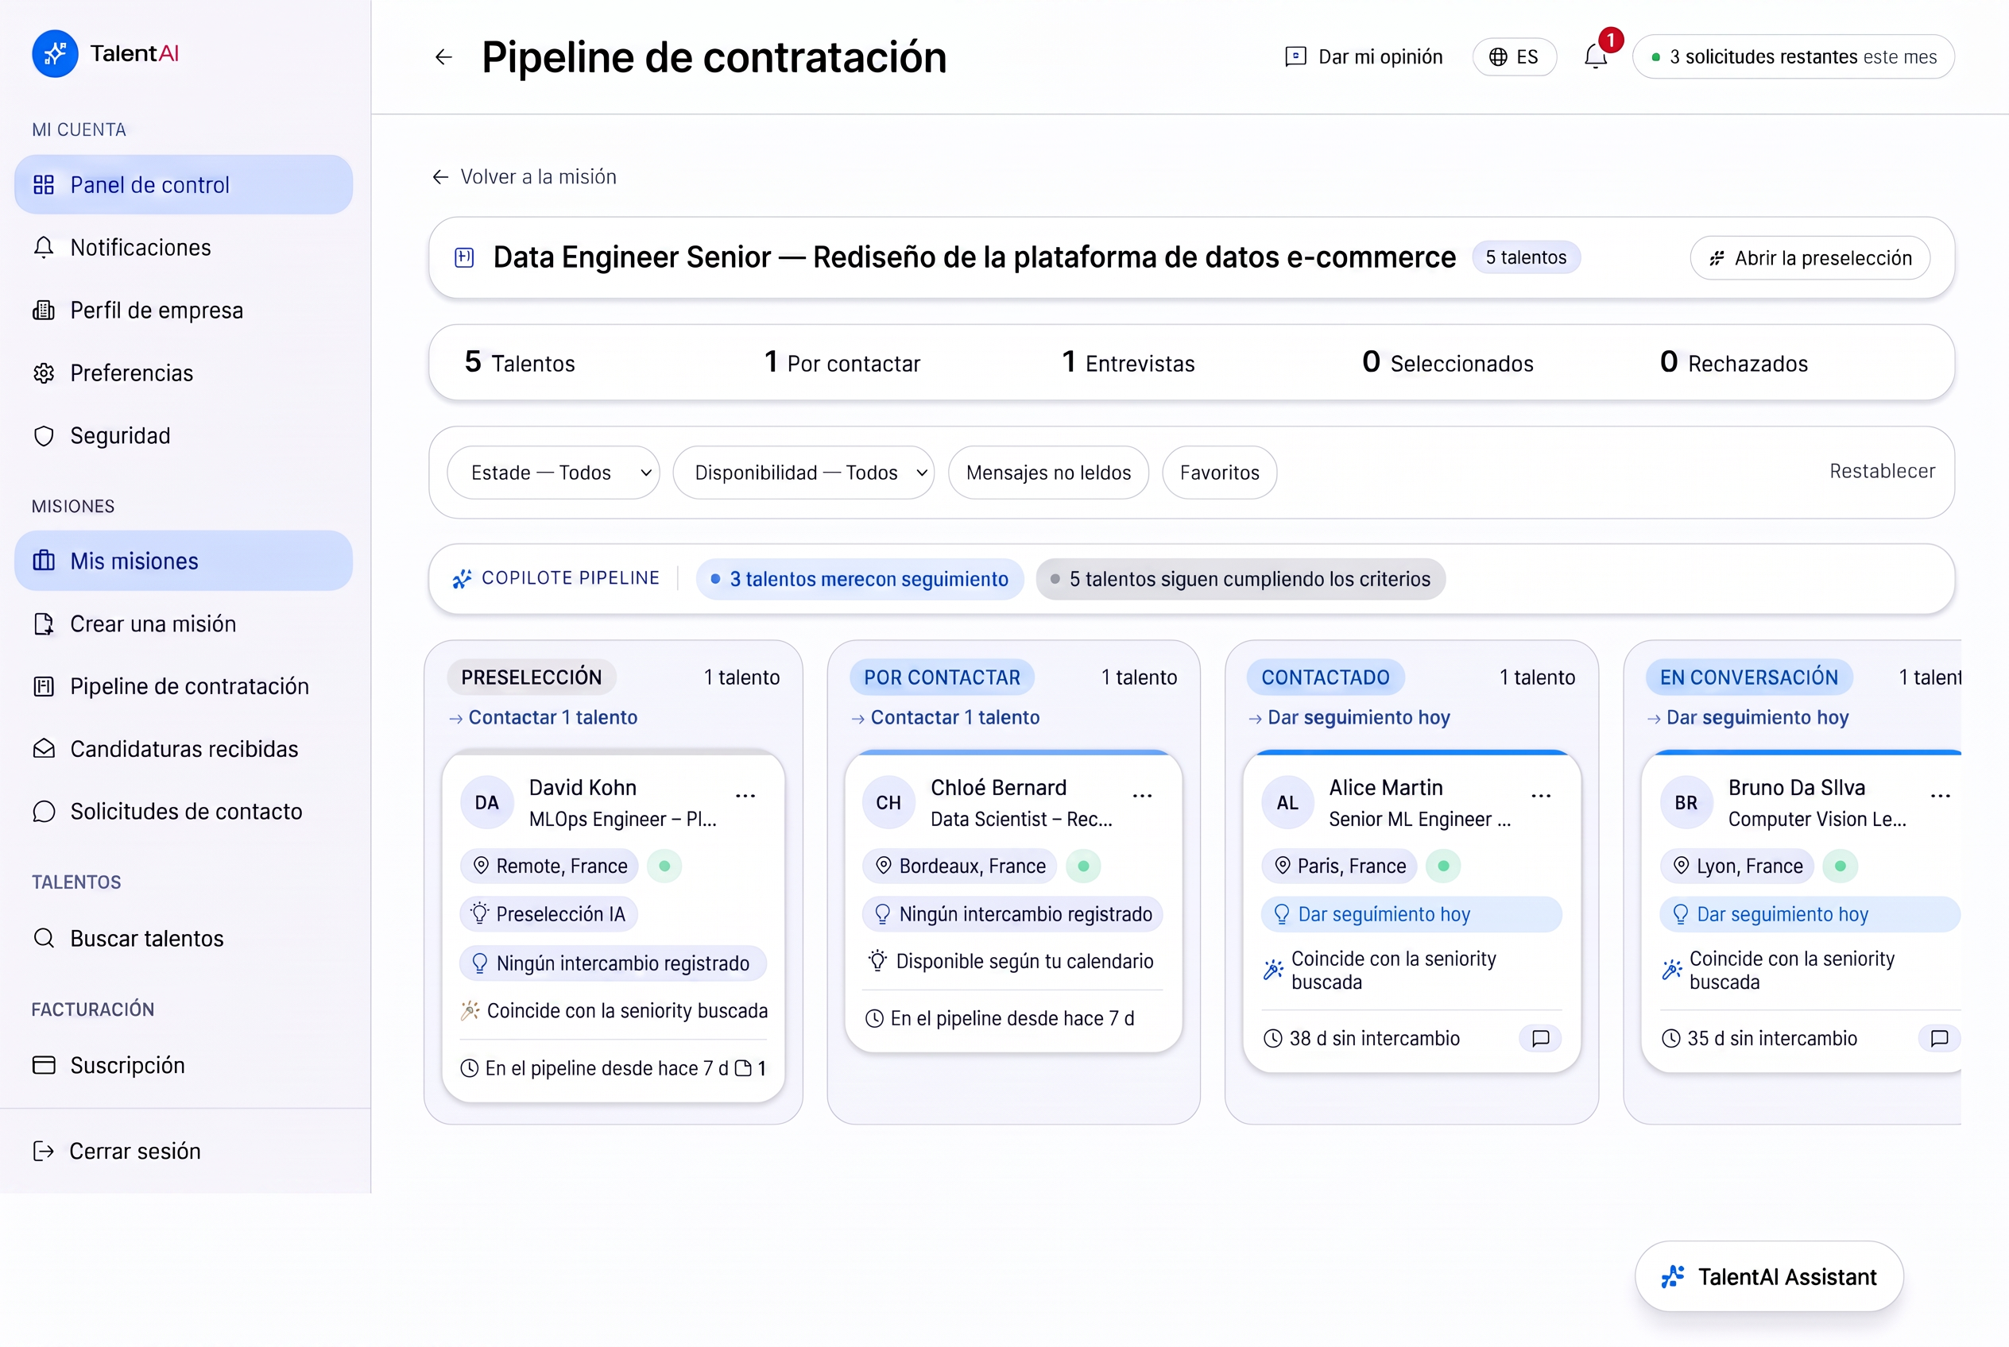
Task: Expand the Estade — Todos dropdown
Action: coord(554,473)
